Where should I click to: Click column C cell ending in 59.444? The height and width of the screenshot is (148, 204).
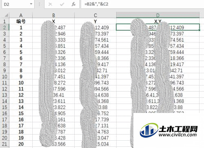coord(95,52)
